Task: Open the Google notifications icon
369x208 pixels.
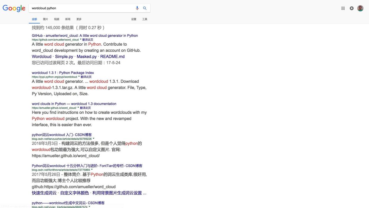Action: (352, 8)
